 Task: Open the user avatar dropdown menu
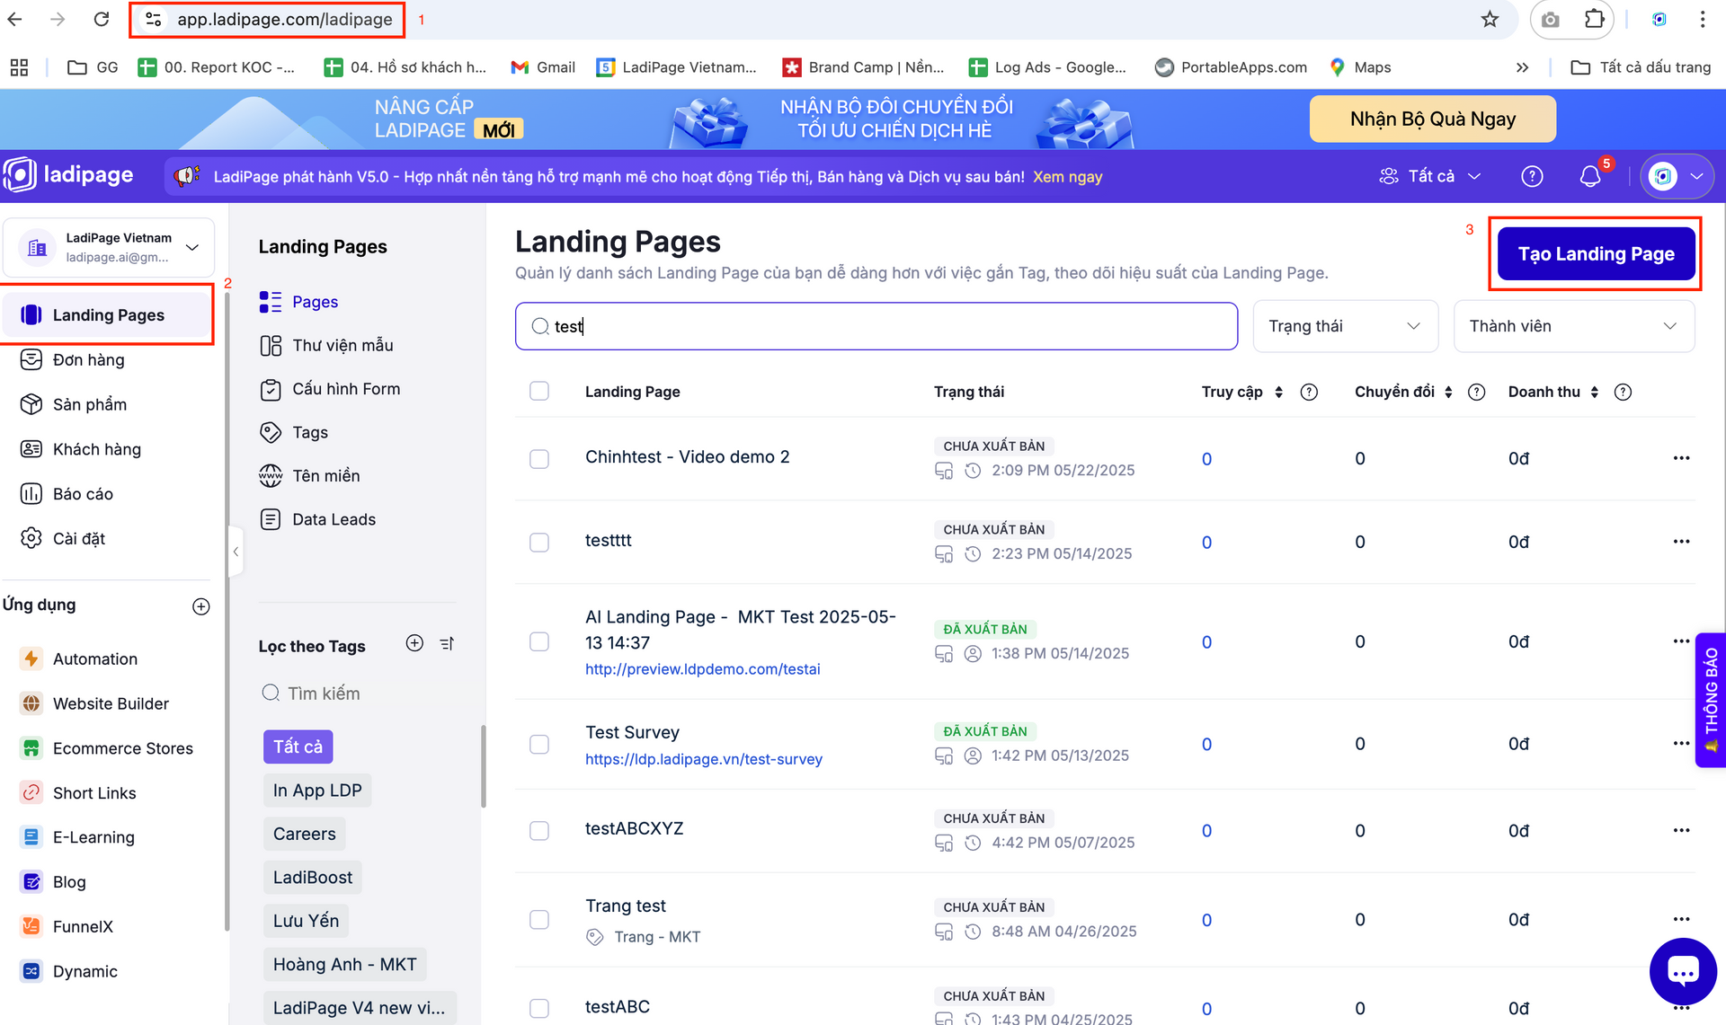[1677, 176]
